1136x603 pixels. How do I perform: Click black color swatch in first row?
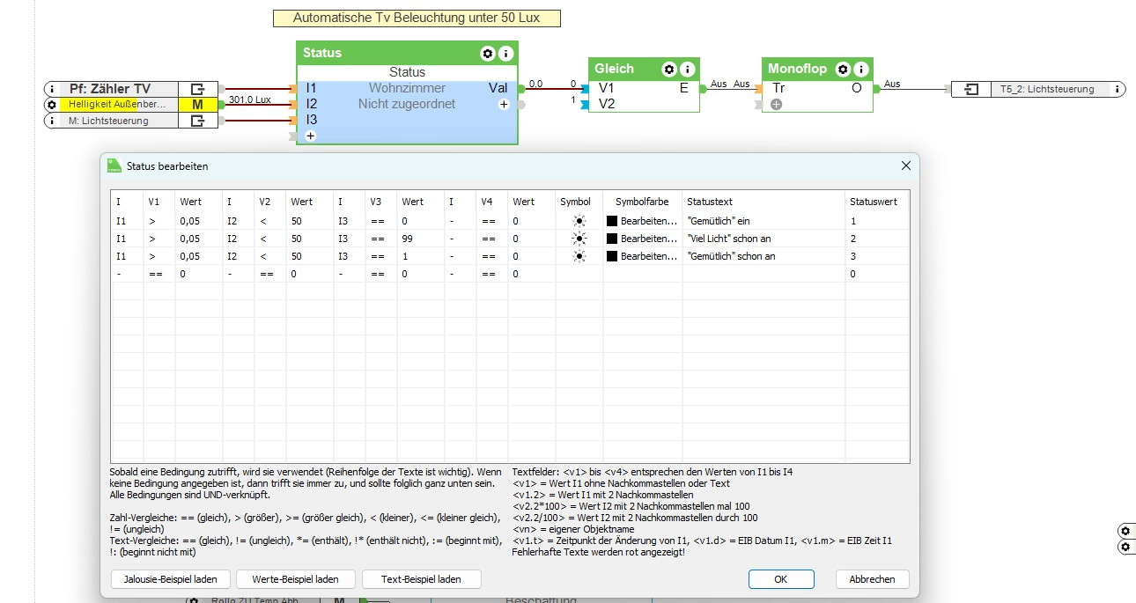(x=612, y=221)
